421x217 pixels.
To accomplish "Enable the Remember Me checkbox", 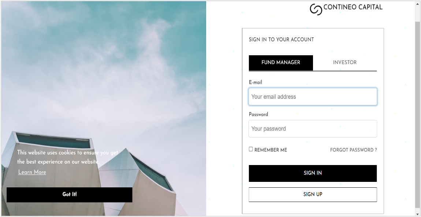I will coord(251,149).
